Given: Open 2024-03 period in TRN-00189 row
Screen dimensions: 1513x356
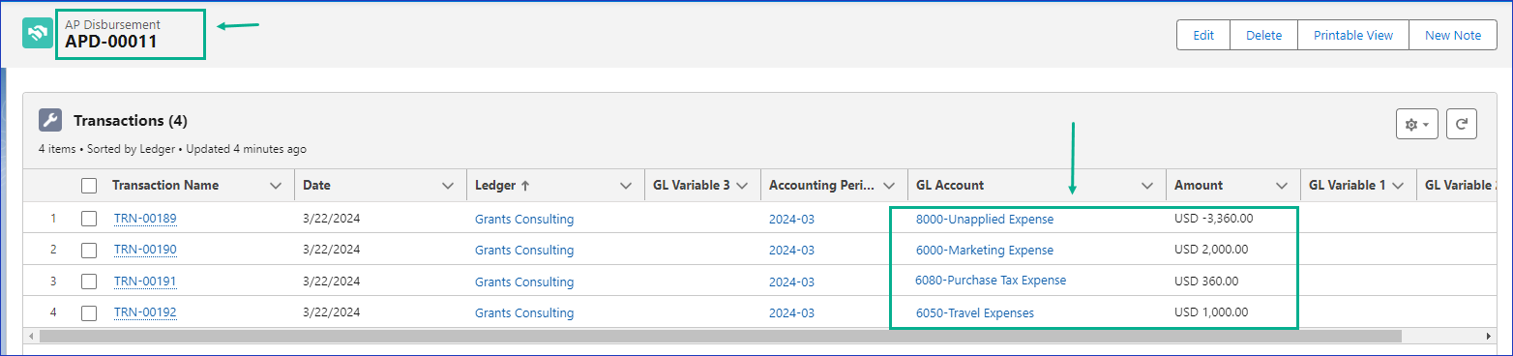Looking at the screenshot, I should coord(791,219).
